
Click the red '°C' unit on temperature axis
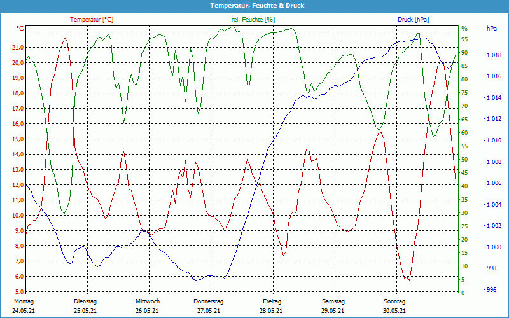pos(20,29)
